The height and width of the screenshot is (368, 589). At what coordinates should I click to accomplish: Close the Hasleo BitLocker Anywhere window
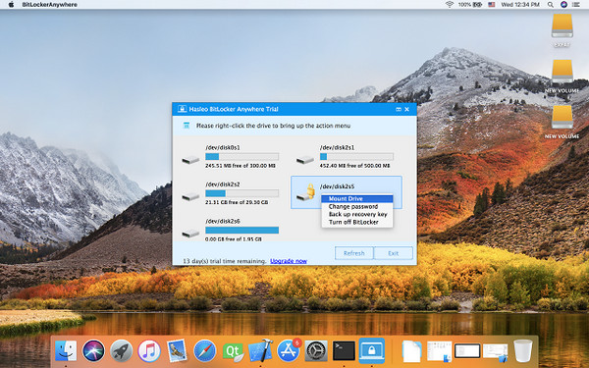[x=406, y=109]
